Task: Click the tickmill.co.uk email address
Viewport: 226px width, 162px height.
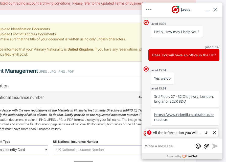Action: [14, 54]
